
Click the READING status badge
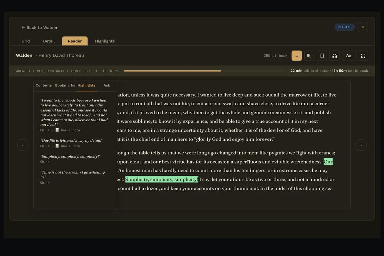point(344,27)
